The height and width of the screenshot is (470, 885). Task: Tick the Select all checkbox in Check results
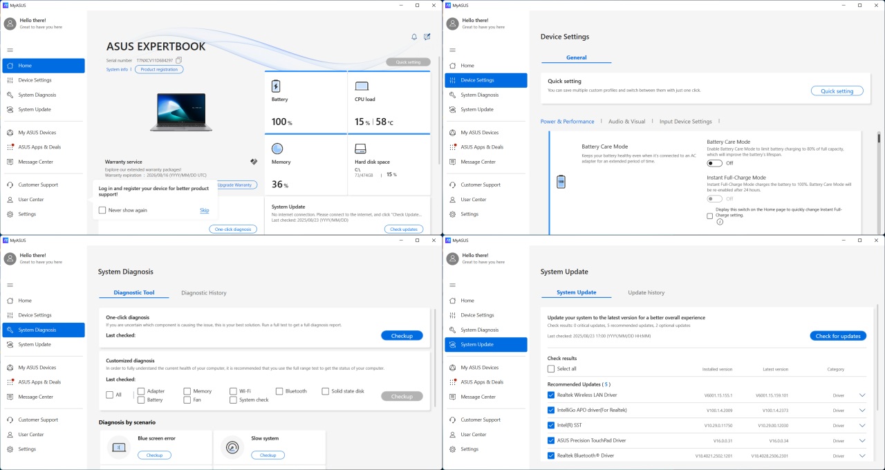coord(551,368)
